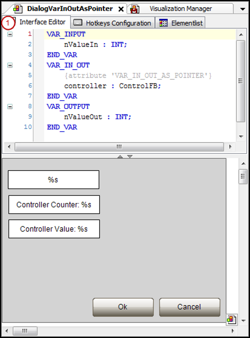This screenshot has width=250, height=338.
Task: Click the VAR_INPUT keyword on line 1
Action: click(x=66, y=34)
